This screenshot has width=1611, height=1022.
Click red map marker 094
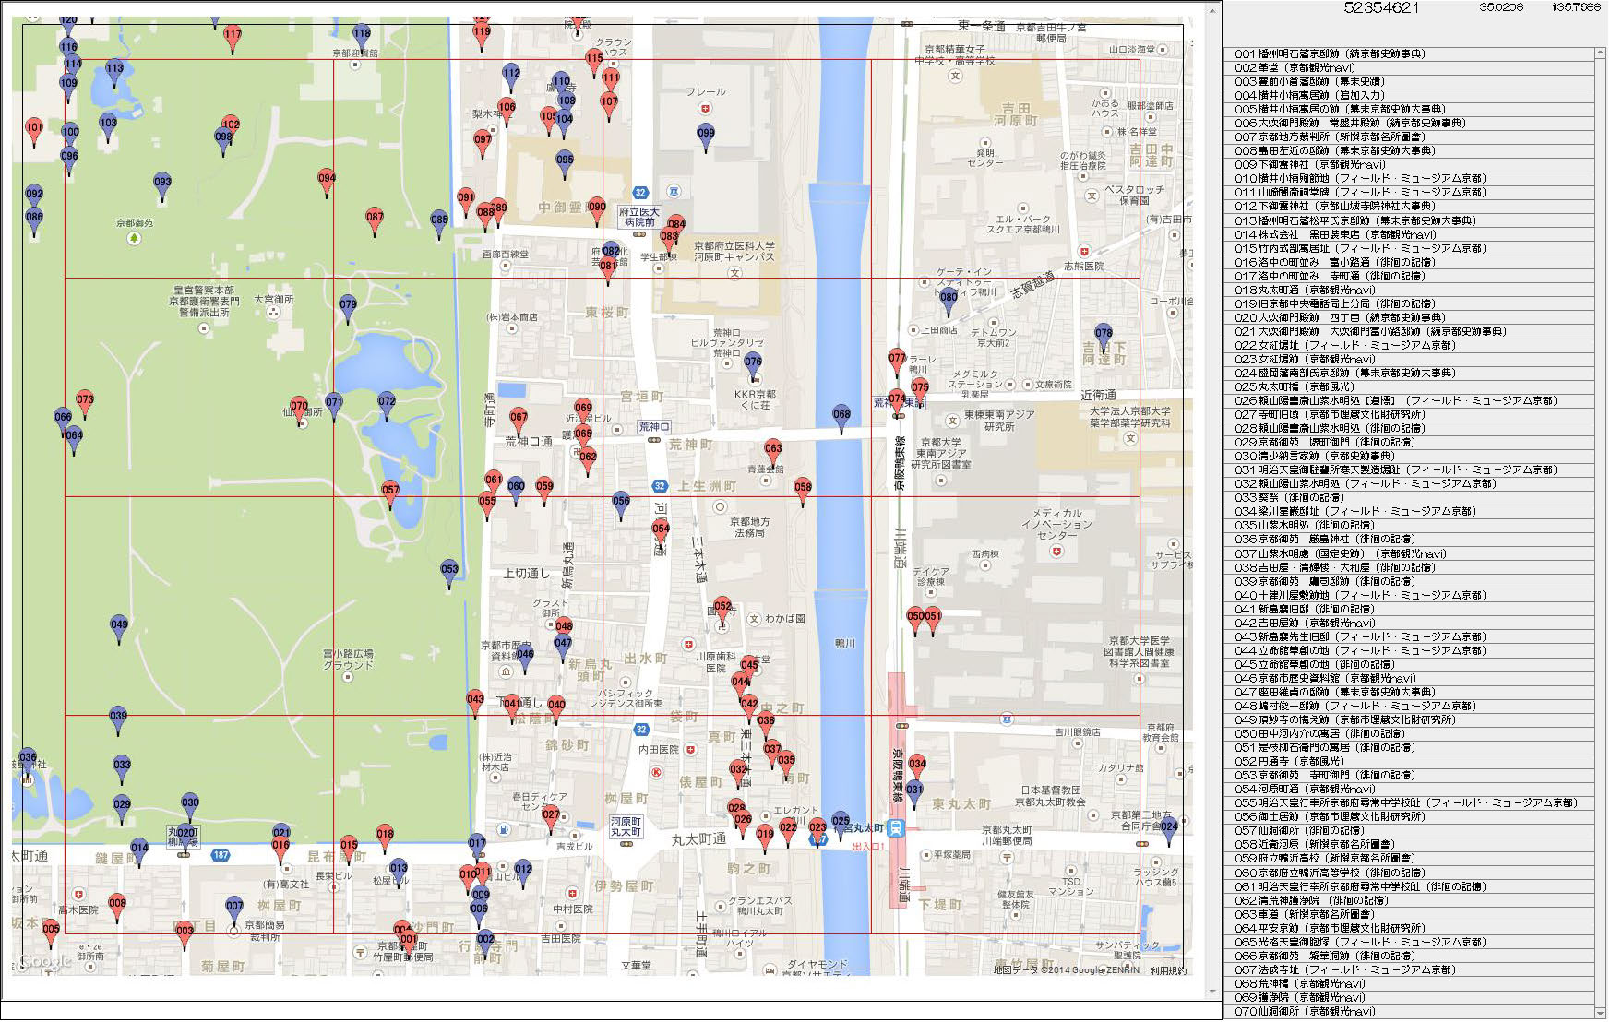(x=327, y=183)
